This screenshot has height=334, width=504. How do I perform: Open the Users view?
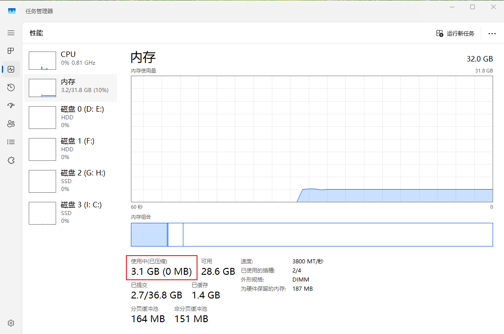[x=11, y=123]
